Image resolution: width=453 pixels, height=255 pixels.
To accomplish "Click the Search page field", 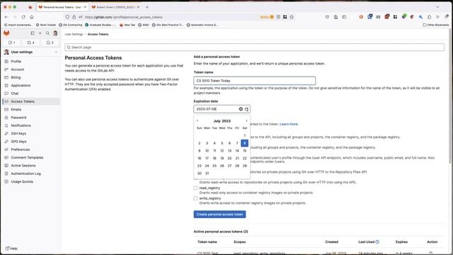I will tap(255, 47).
